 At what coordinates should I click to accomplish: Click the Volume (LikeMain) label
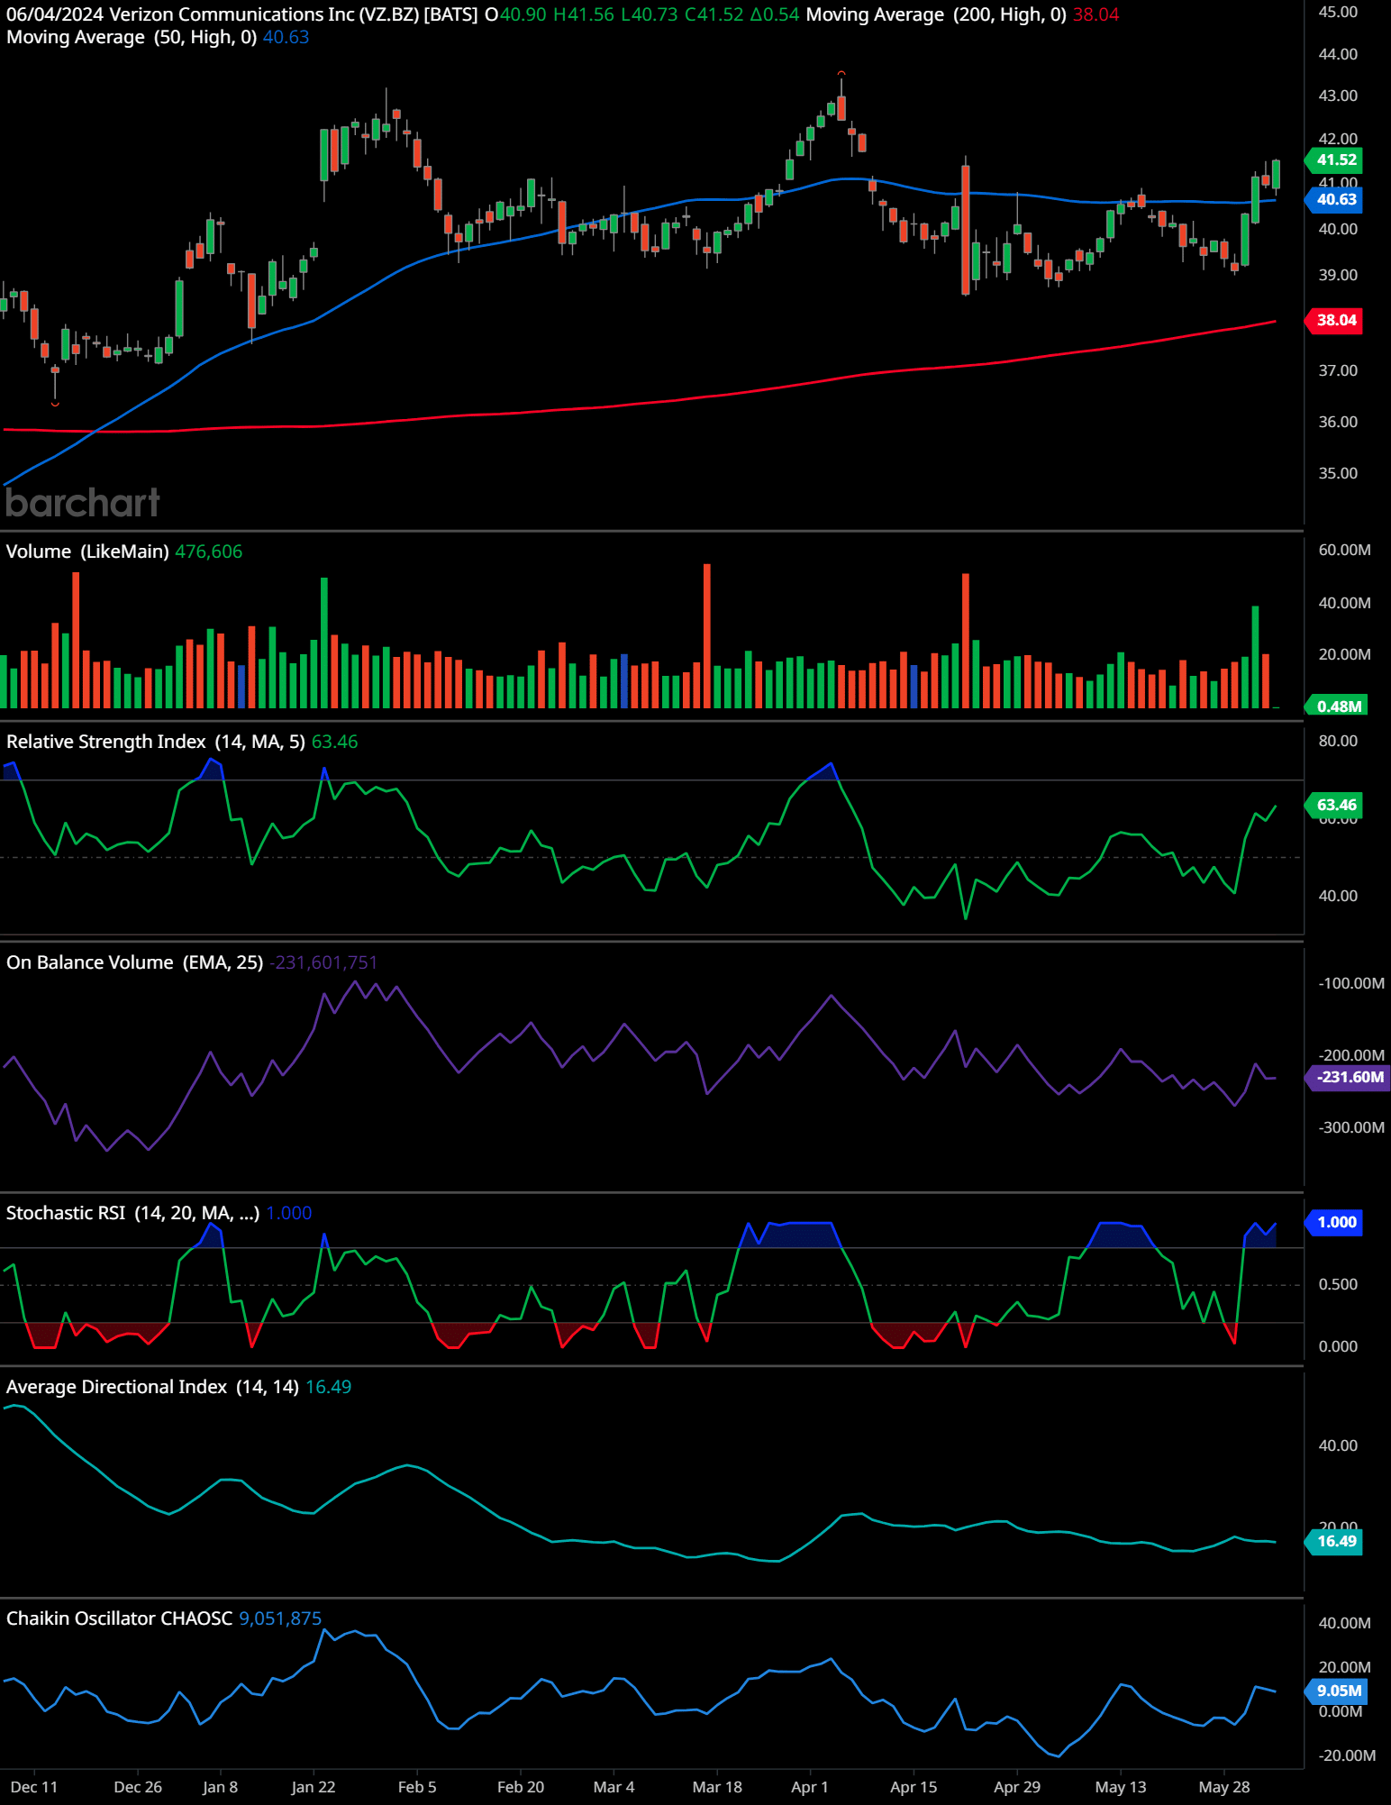pyautogui.click(x=87, y=552)
